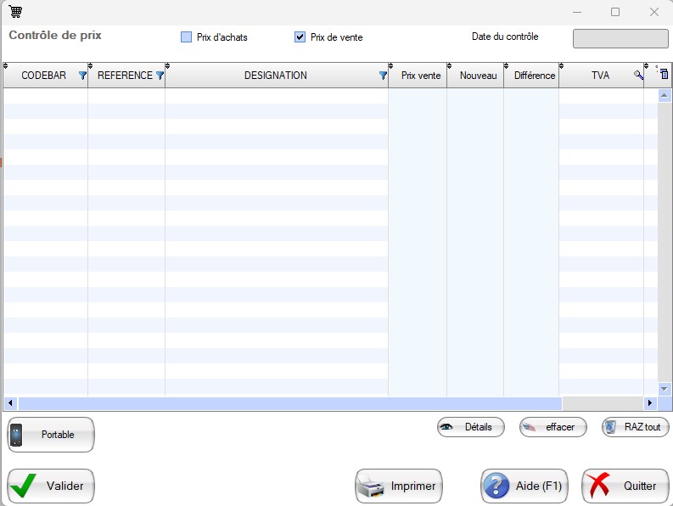Enable the Prix d'achats checkbox

186,37
